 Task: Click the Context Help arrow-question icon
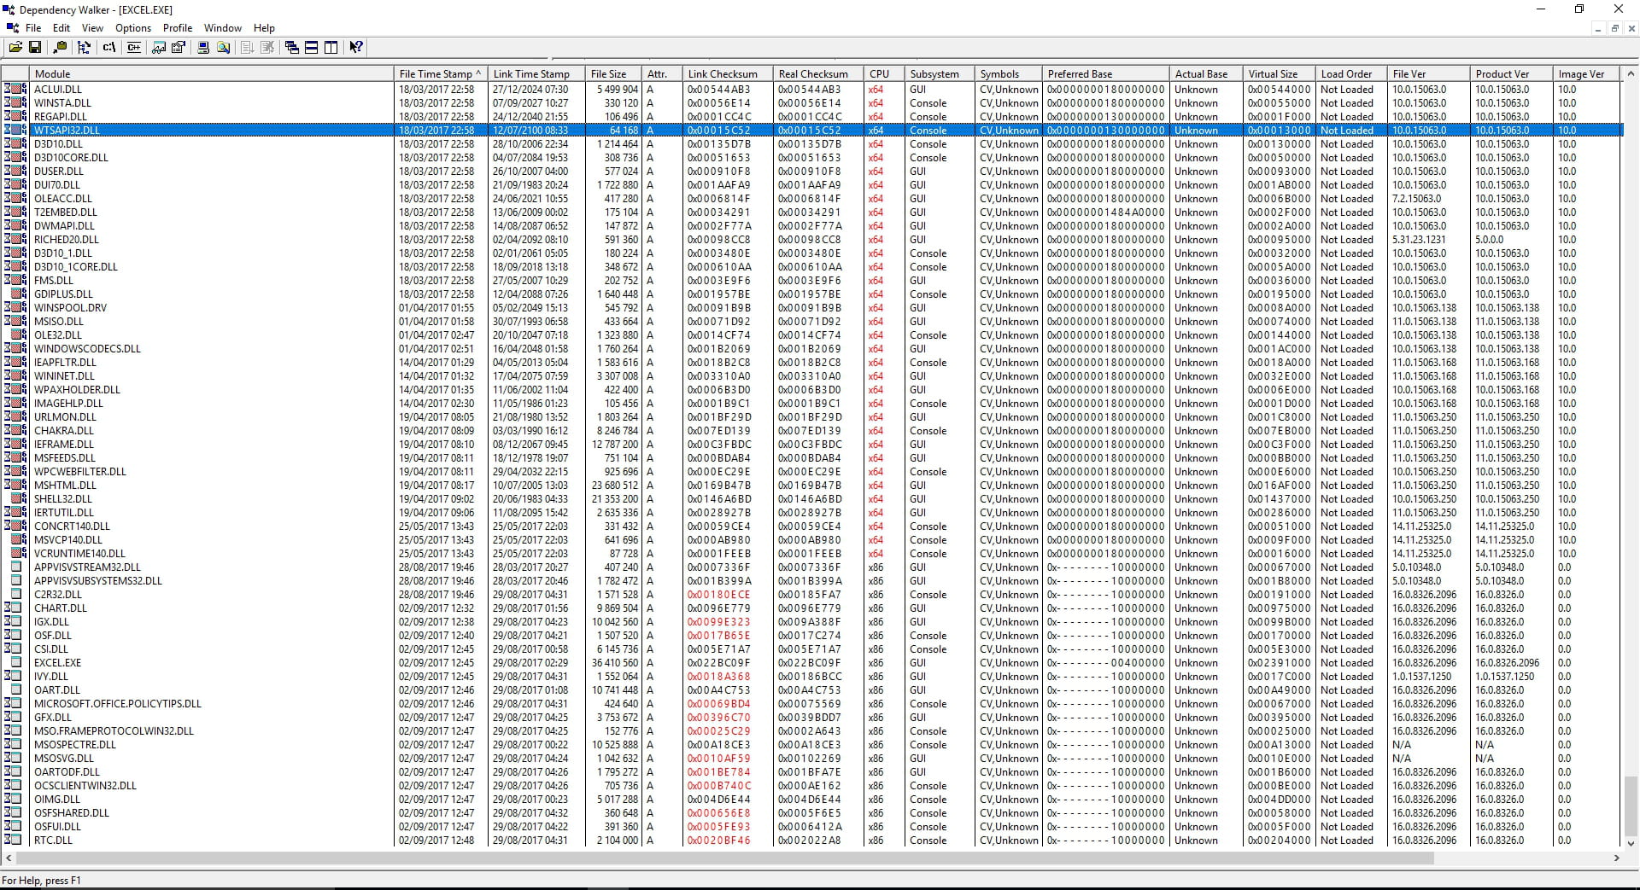356,48
